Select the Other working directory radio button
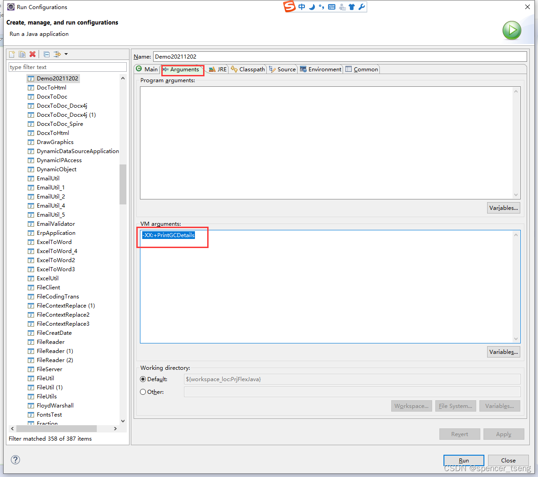 pyautogui.click(x=143, y=392)
